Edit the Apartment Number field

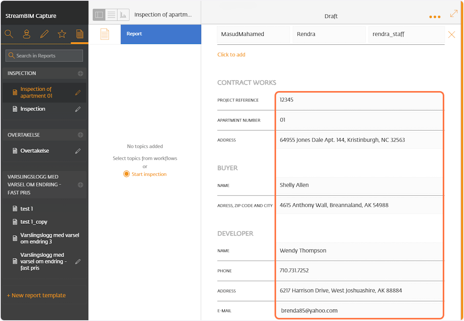[x=359, y=120]
